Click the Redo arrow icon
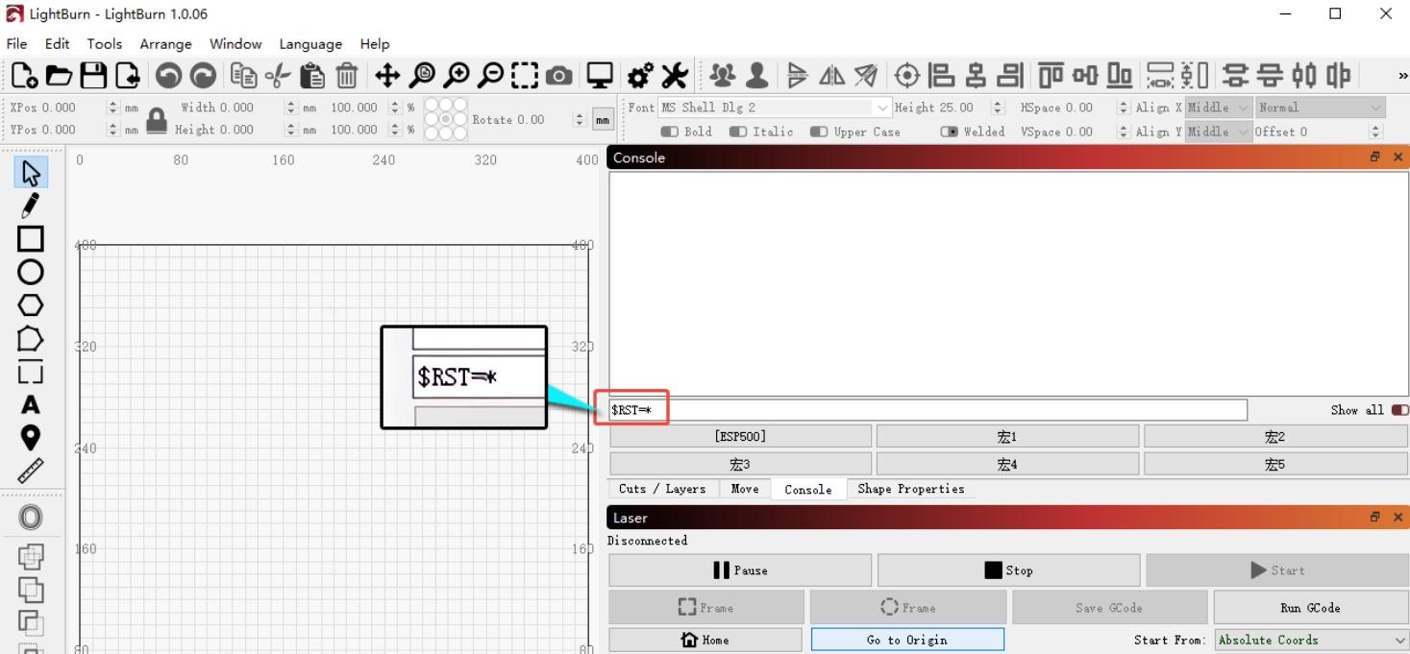The image size is (1410, 654). point(203,75)
